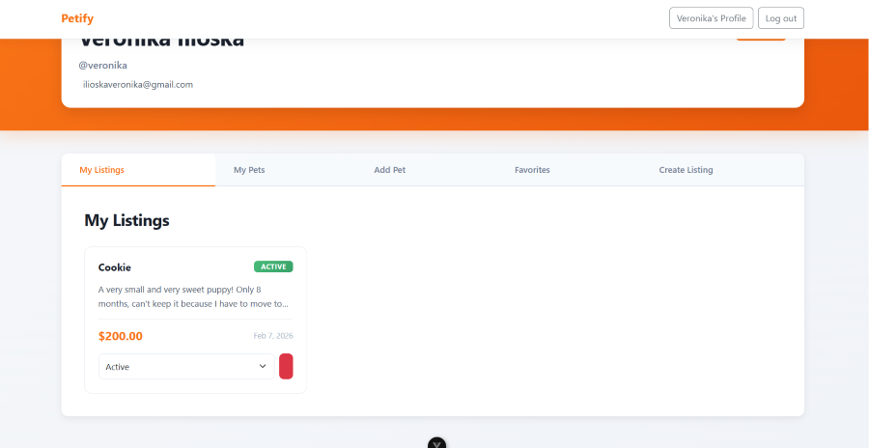
Task: Click the email address ilioskaveronika@gmail.com
Action: pos(138,85)
